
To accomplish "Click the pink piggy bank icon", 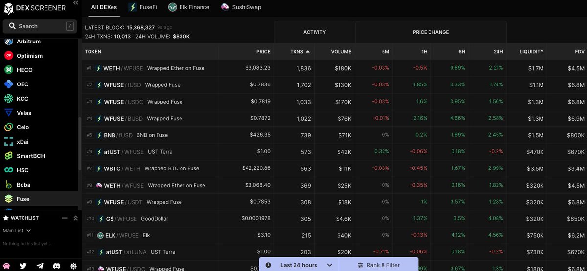I will click(x=7, y=266).
